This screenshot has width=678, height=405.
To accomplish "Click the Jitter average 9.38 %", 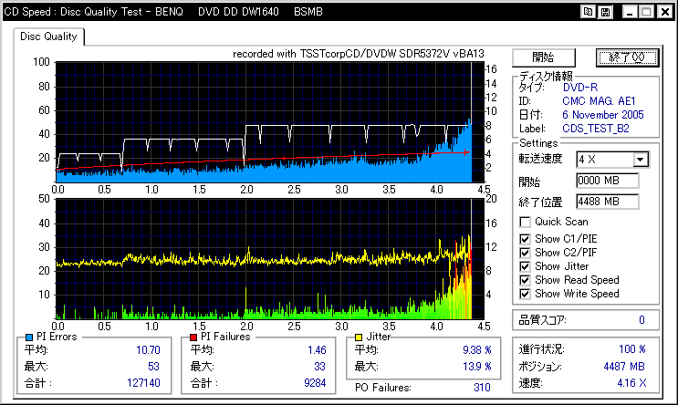I will click(477, 350).
